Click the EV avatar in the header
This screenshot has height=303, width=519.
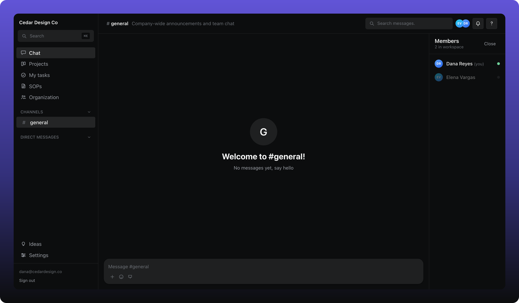click(459, 24)
